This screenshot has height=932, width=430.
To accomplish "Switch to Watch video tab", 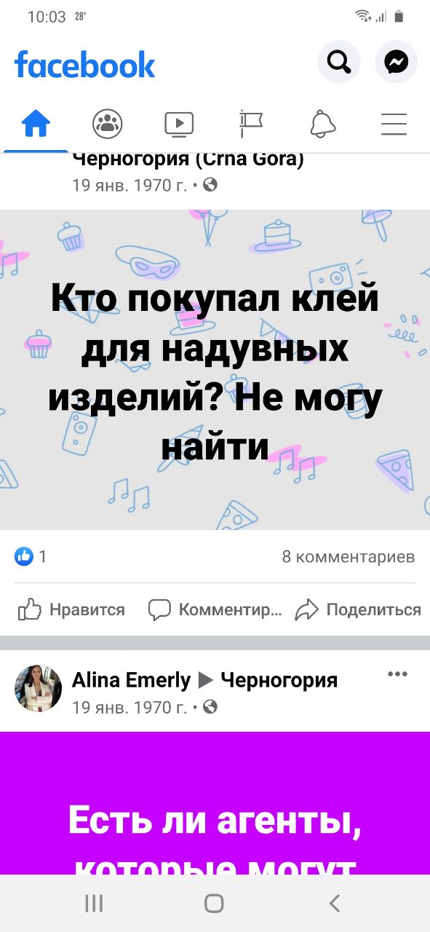I will point(179,124).
